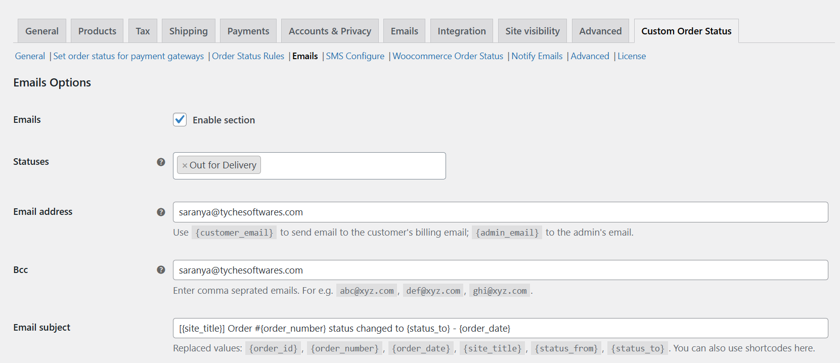The image size is (840, 363).
Task: Uncheck the Enable section checkbox
Action: (180, 120)
